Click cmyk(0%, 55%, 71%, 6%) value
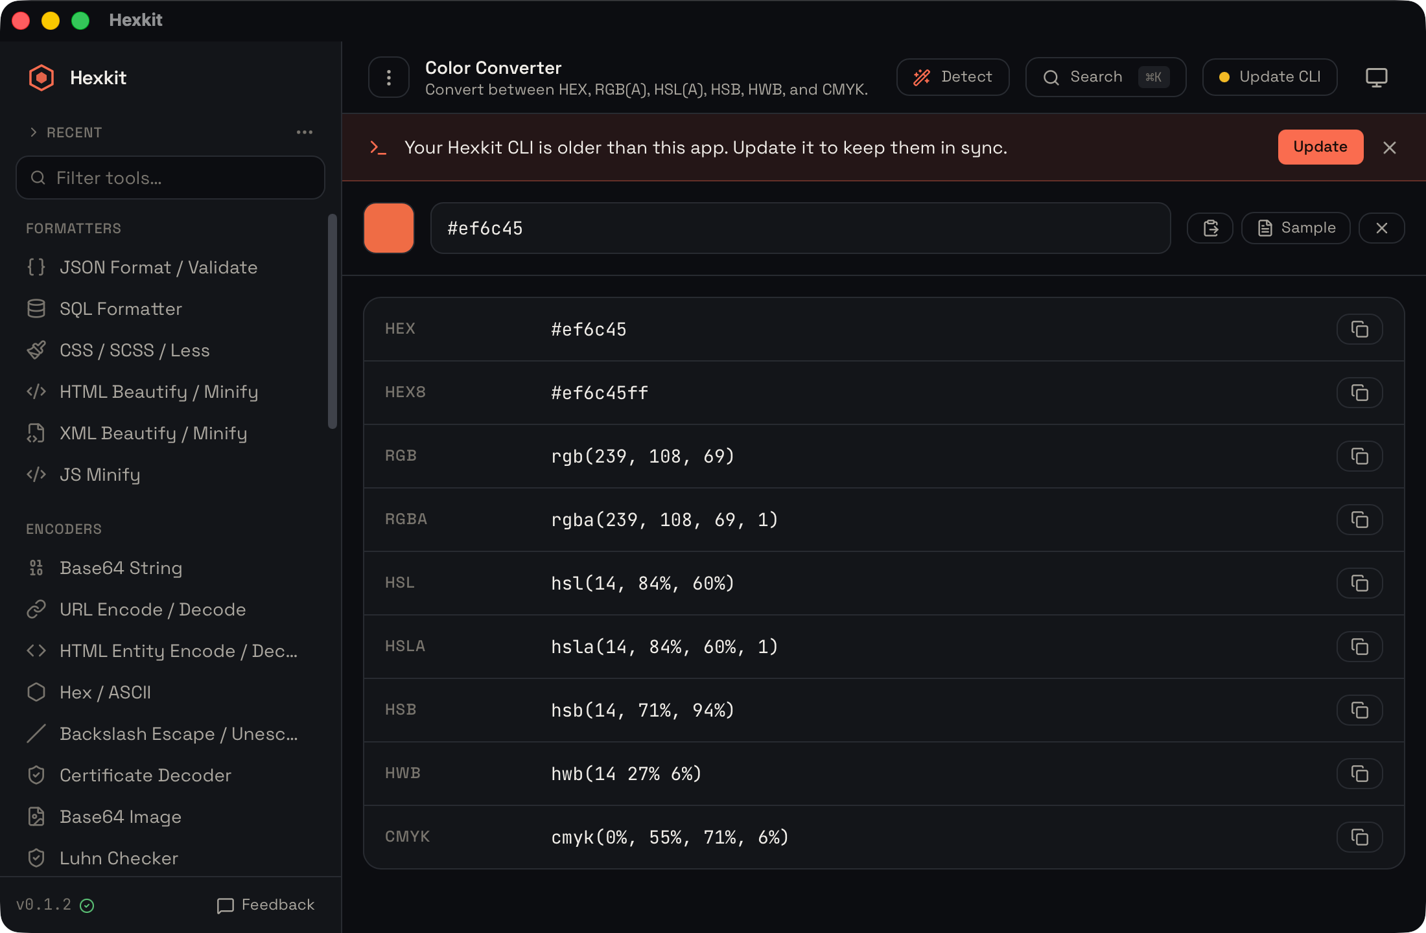Viewport: 1426px width, 933px height. point(670,837)
